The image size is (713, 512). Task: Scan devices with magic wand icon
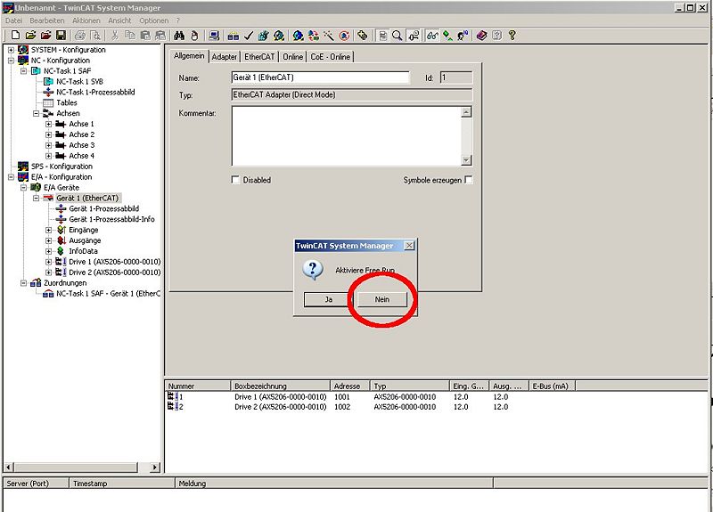click(x=328, y=36)
